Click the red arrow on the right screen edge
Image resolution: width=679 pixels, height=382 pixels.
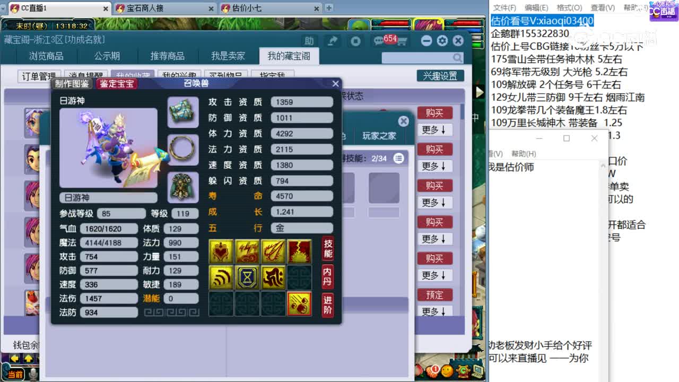point(481,91)
